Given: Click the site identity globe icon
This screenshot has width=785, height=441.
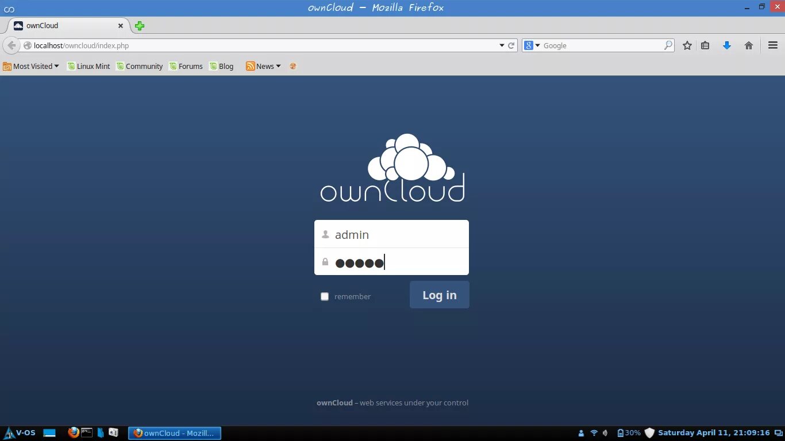Looking at the screenshot, I should coord(27,45).
